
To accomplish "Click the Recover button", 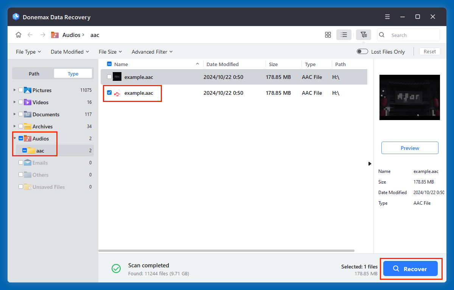I will tap(411, 268).
